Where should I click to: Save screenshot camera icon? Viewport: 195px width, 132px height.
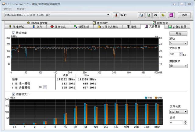click(156, 15)
